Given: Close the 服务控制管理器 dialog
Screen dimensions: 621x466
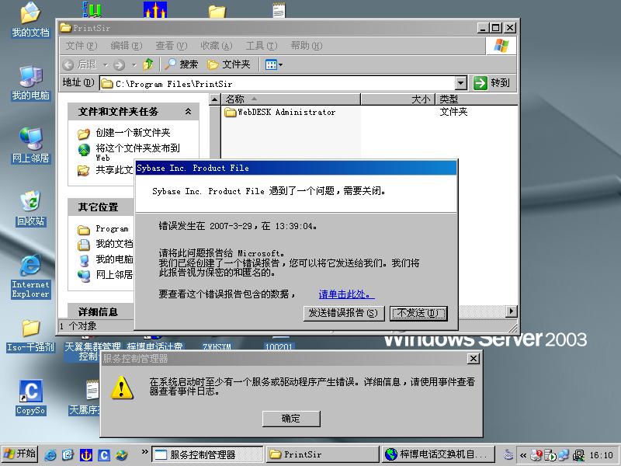Looking at the screenshot, I should pos(474,359).
